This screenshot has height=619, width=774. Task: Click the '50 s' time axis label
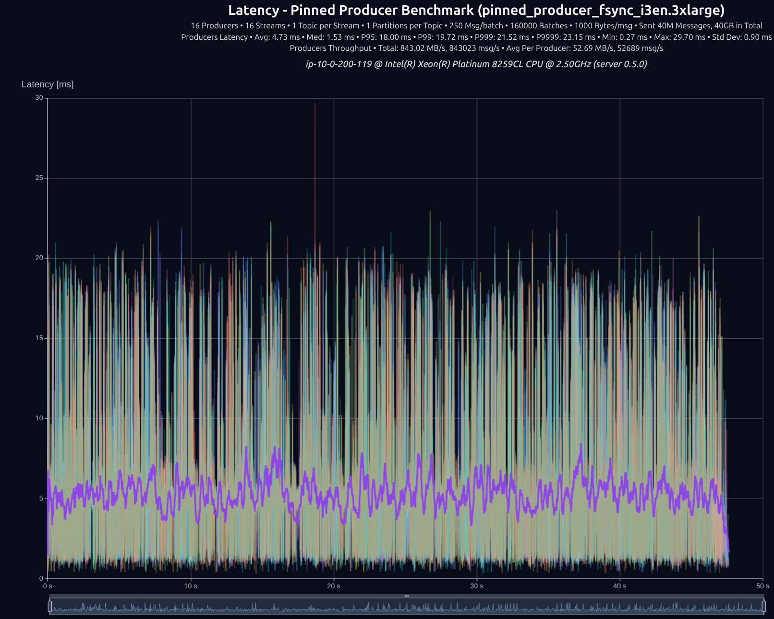(x=762, y=586)
